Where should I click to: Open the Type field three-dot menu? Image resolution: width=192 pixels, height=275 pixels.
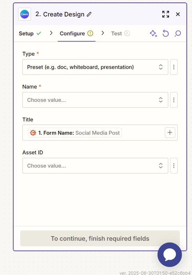[174, 67]
